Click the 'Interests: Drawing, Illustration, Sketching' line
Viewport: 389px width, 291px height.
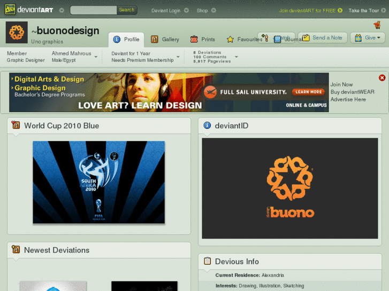(260, 286)
